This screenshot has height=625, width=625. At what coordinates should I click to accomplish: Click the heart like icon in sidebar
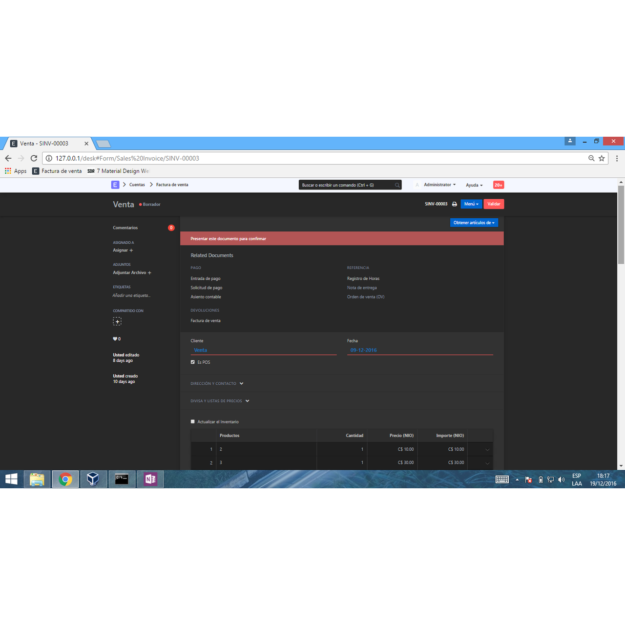(x=115, y=339)
